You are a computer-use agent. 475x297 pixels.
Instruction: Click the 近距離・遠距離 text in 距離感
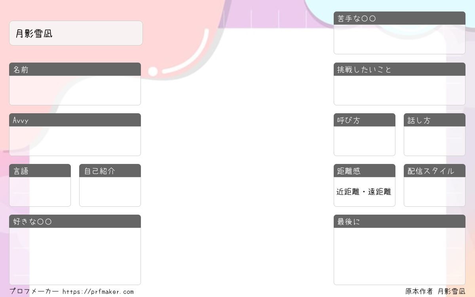[x=364, y=192]
